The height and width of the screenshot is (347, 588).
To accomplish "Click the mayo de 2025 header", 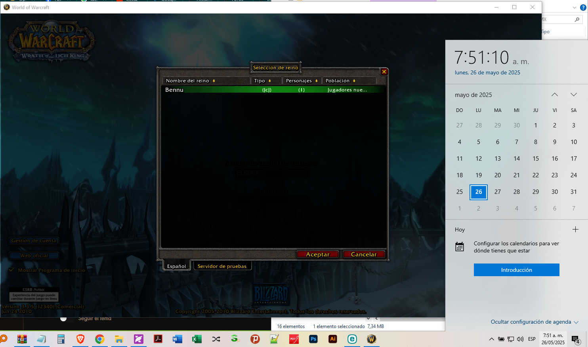I will (473, 95).
